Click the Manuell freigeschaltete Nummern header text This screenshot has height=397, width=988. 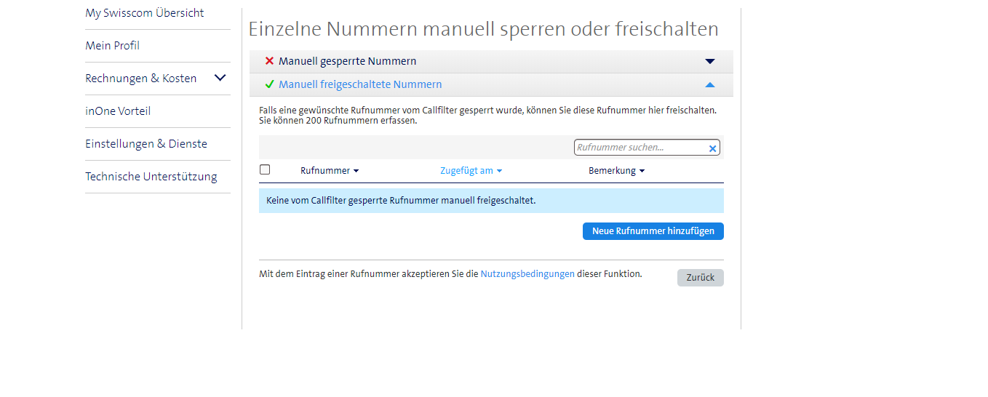360,84
